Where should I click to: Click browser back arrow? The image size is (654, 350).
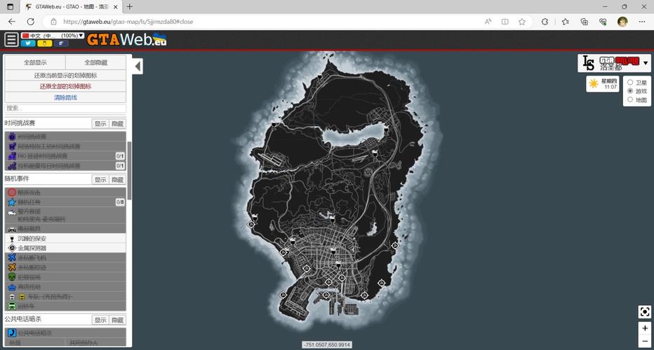(12, 22)
